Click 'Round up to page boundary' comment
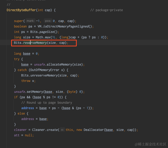Viewport: 168px width, 148px height. click(47, 103)
